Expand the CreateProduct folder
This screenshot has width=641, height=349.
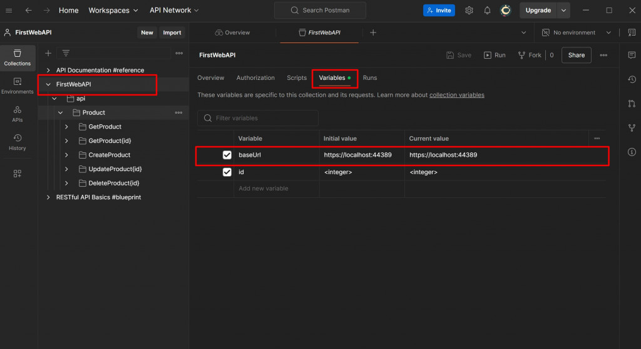pos(66,155)
